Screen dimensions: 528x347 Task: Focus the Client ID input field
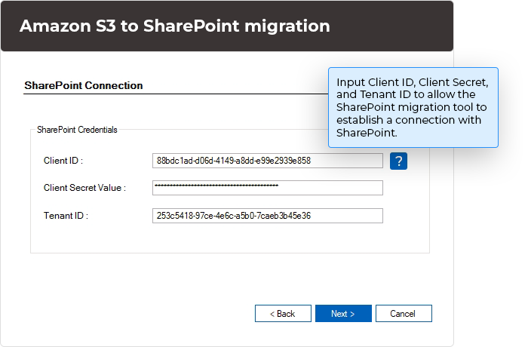[x=267, y=161]
